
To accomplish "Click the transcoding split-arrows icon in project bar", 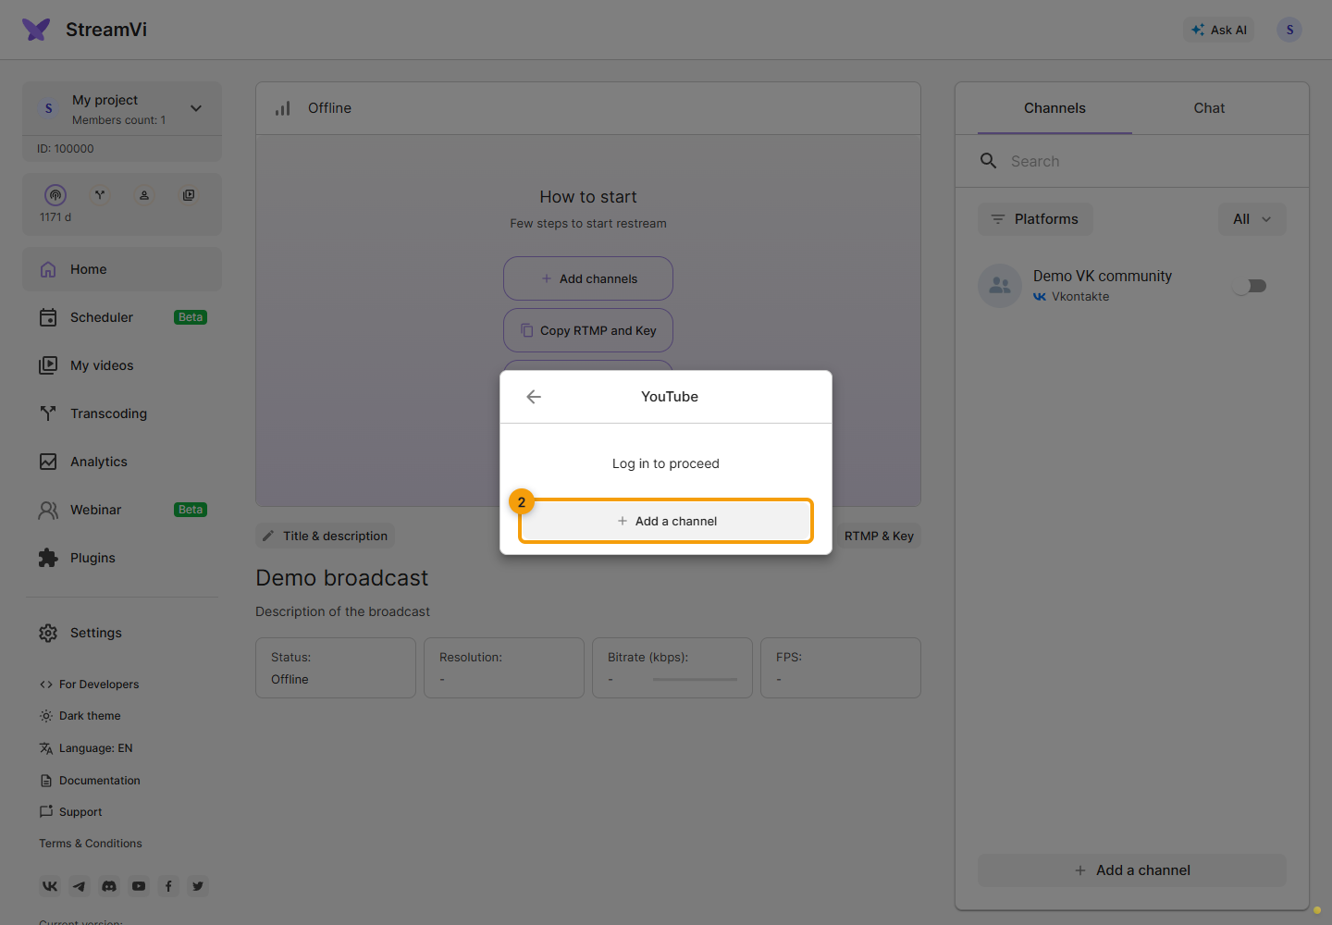I will 100,195.
